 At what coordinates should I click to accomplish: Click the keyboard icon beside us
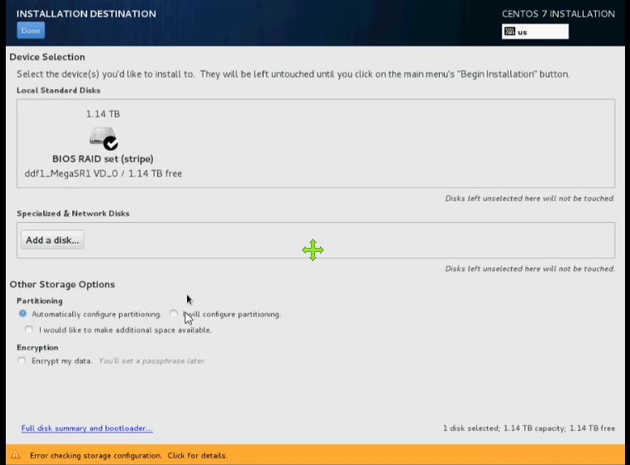click(x=509, y=32)
